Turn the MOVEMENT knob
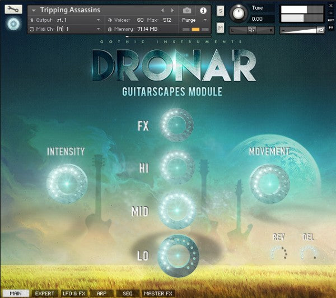Screen dimensions: 336x298 click(x=269, y=184)
